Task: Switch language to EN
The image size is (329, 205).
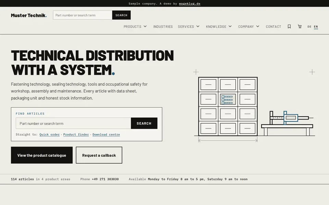Action: 316,27
